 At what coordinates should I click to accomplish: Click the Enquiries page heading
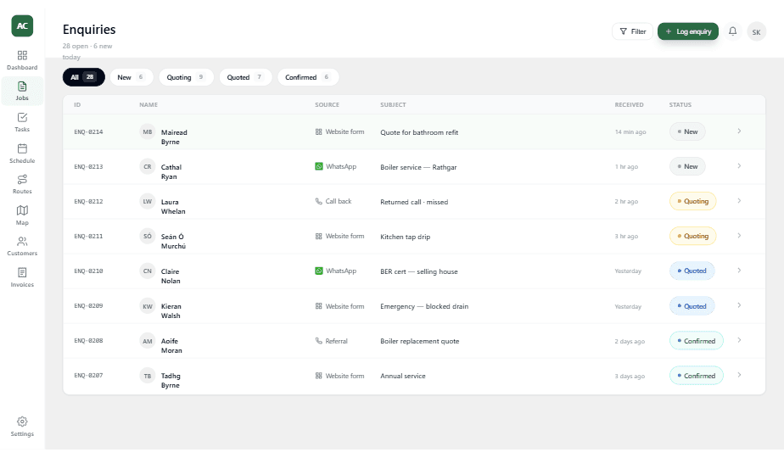click(x=89, y=30)
